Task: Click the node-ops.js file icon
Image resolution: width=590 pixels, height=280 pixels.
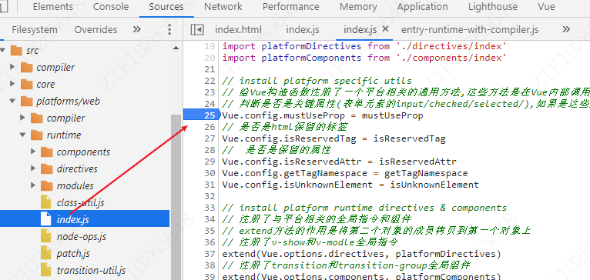Action: coord(46,236)
